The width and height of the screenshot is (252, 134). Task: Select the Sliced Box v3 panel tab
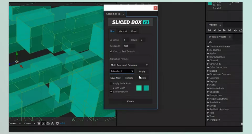tap(113, 14)
